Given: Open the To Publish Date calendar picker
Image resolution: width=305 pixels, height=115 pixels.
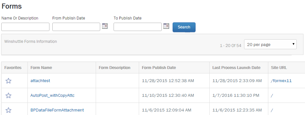Looking at the screenshot, I should coord(166,26).
